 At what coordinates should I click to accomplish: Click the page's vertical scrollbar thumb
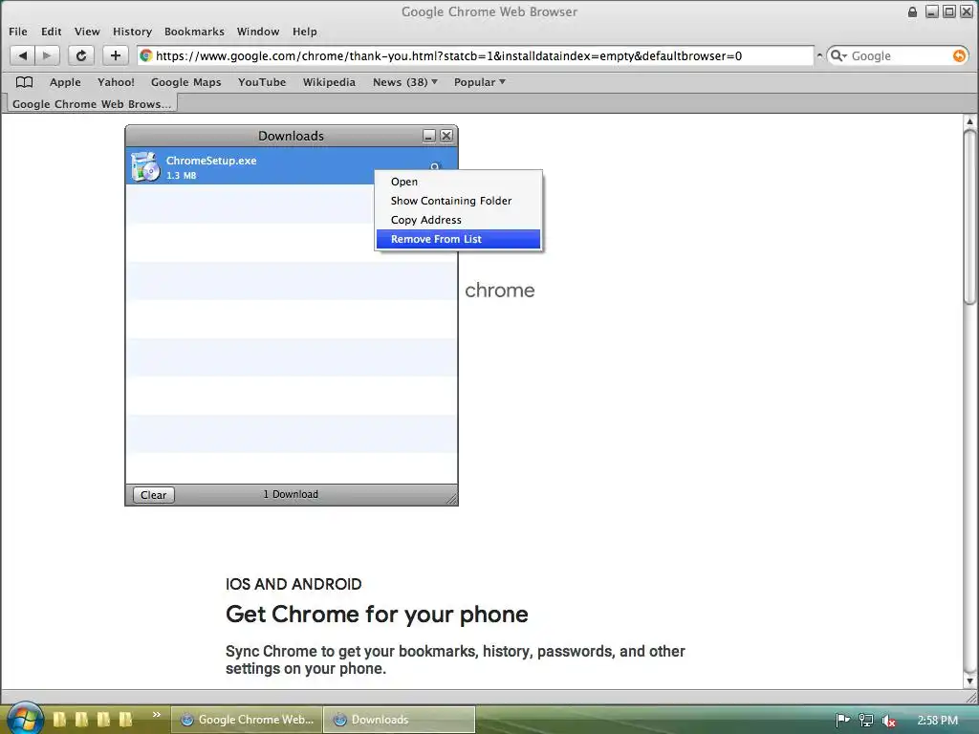coord(969,217)
